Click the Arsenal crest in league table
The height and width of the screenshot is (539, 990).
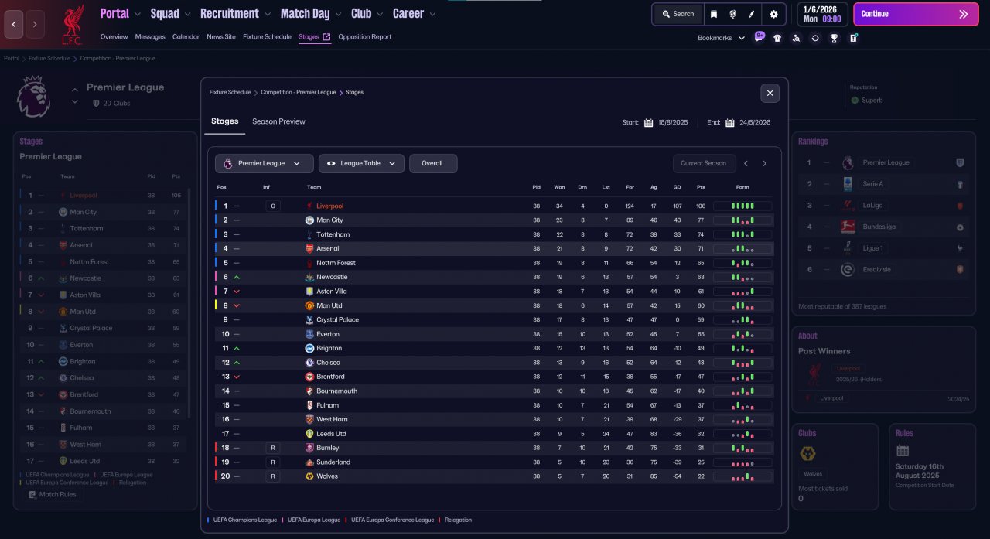[x=309, y=248]
